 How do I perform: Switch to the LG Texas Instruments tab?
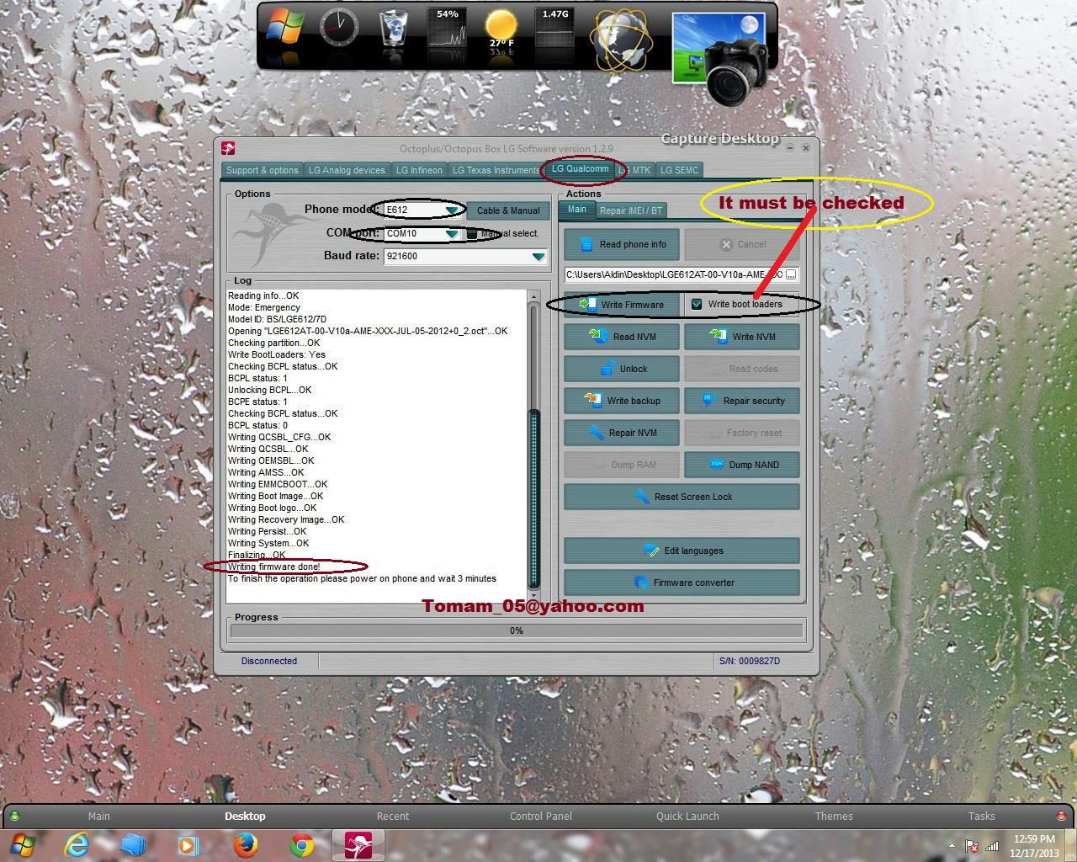coord(496,170)
